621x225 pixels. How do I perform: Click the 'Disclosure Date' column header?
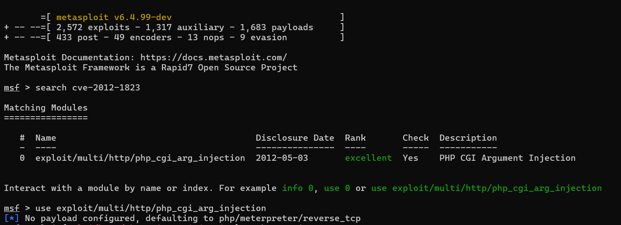pos(295,138)
